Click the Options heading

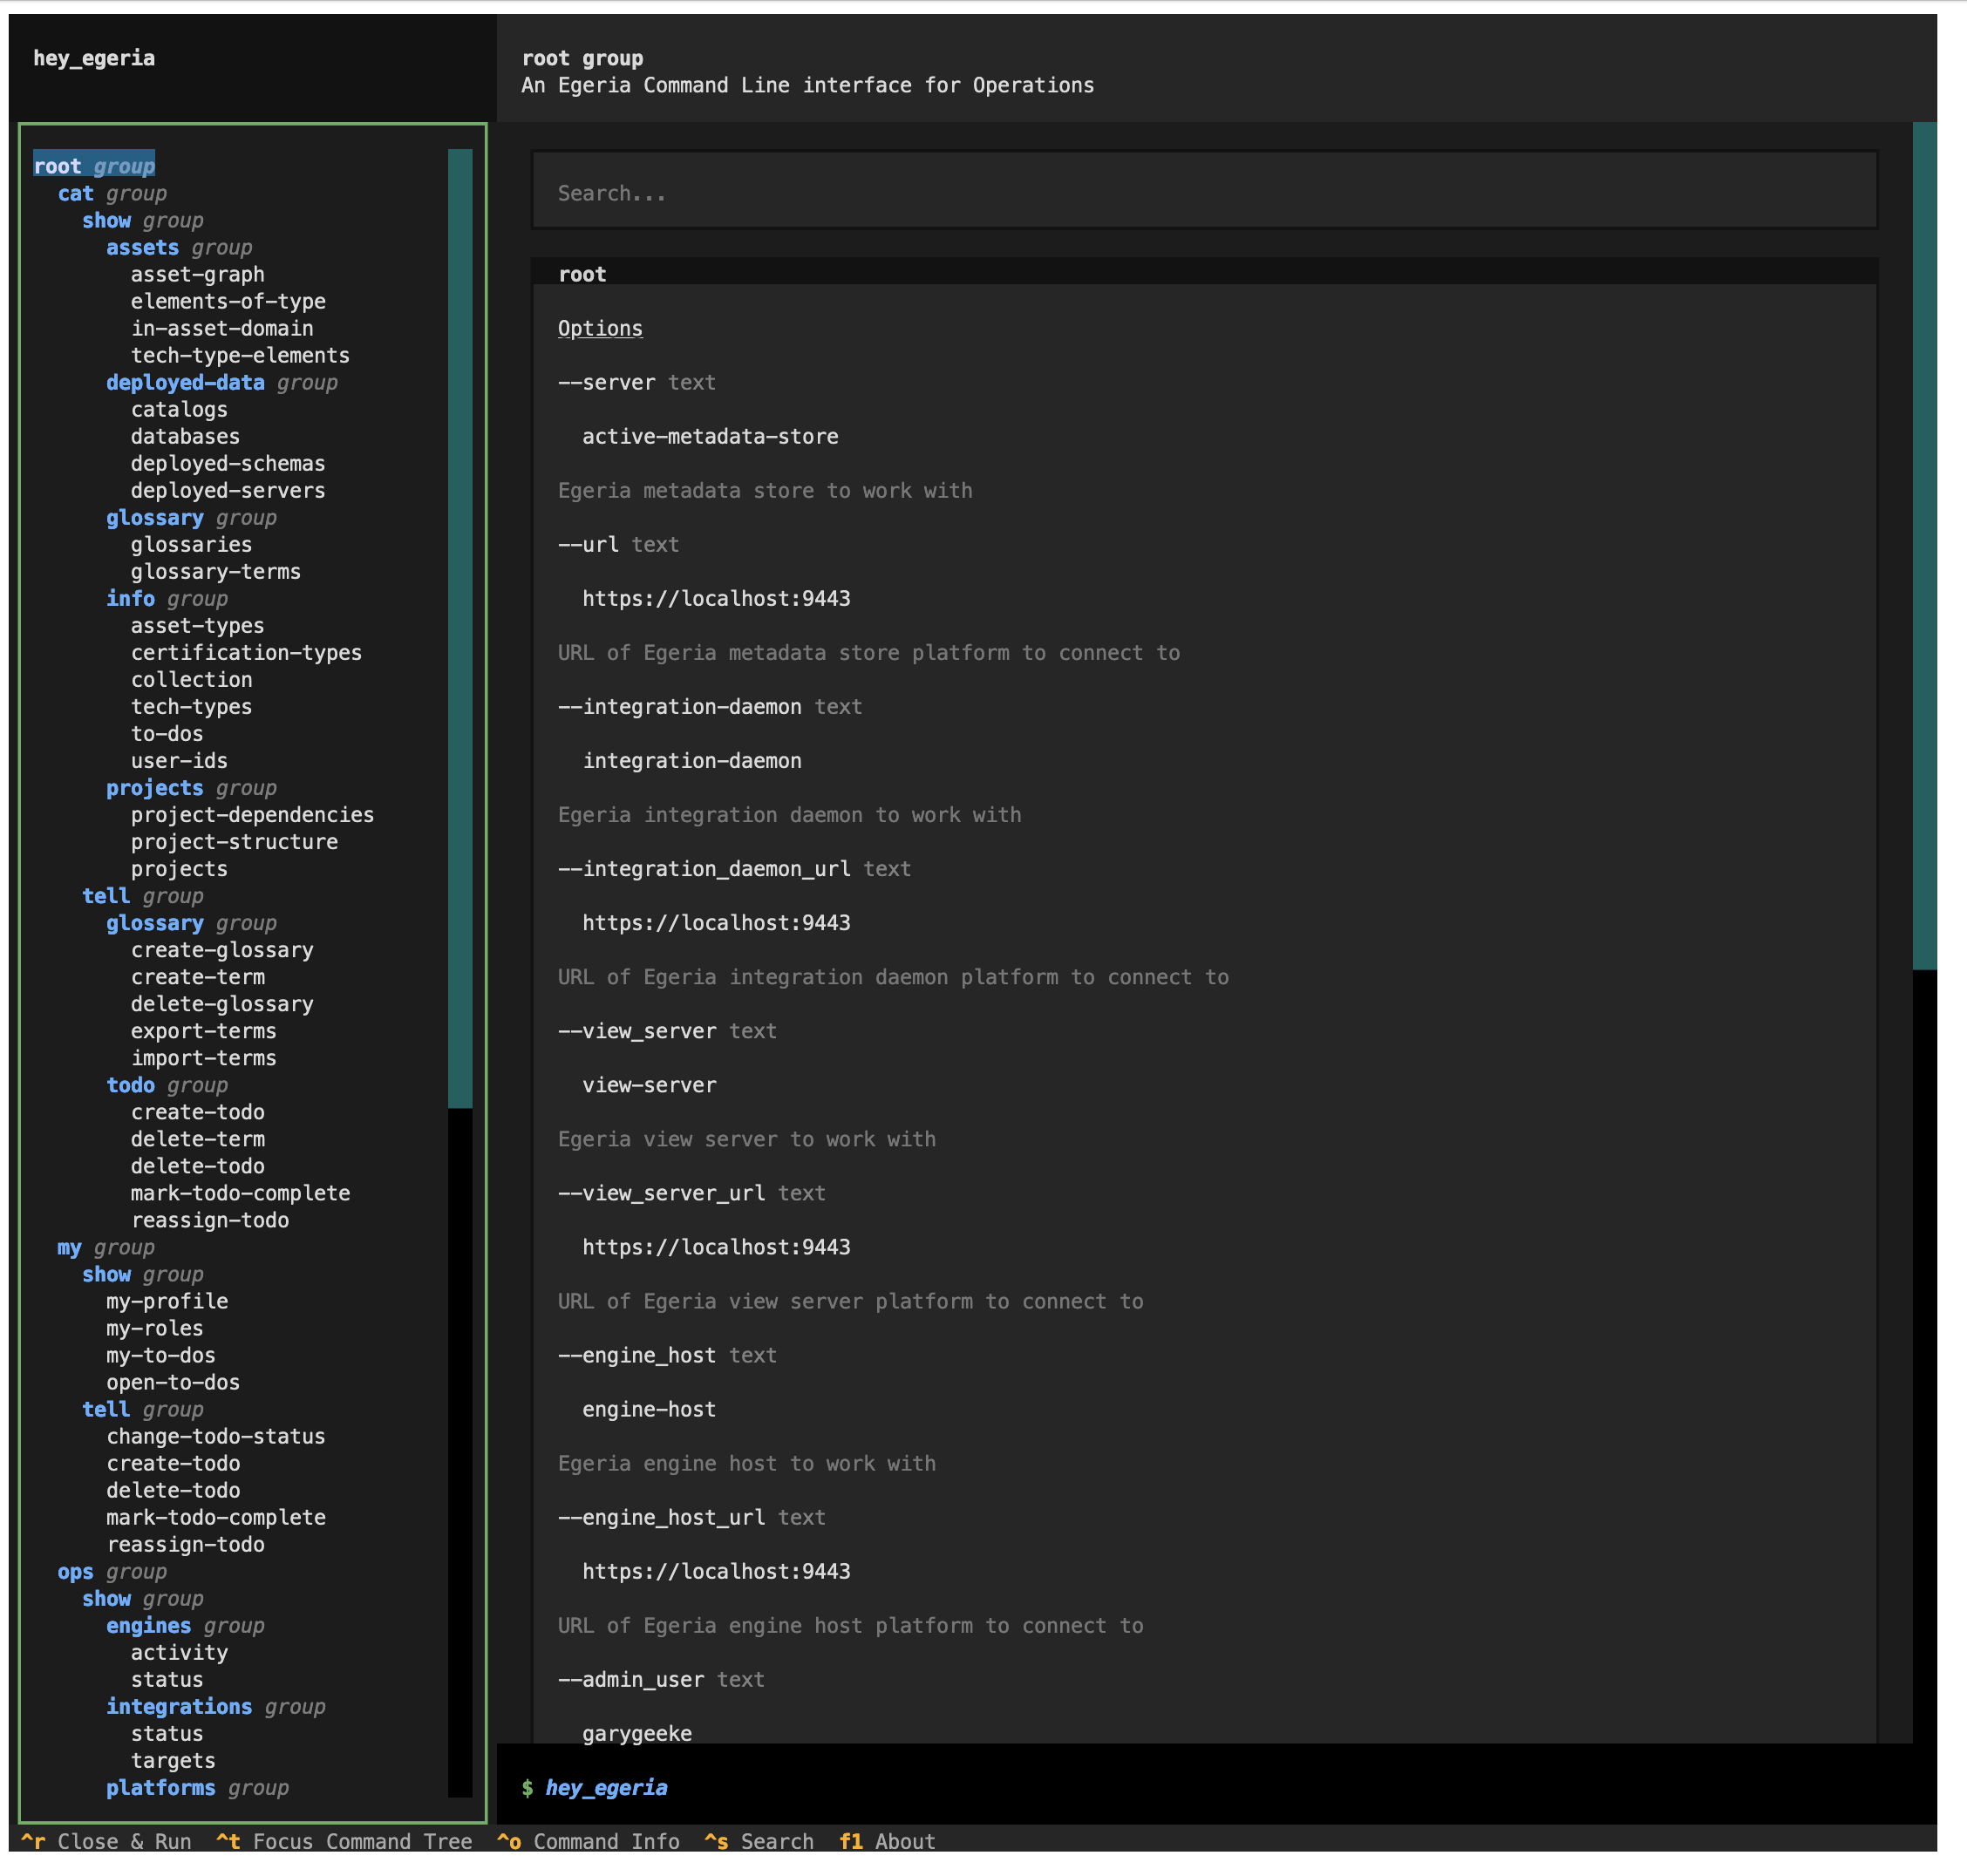(x=600, y=328)
